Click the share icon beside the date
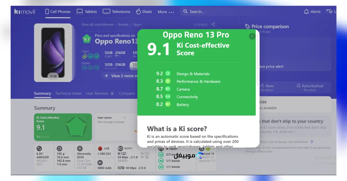The image size is (347, 181). (x=213, y=24)
